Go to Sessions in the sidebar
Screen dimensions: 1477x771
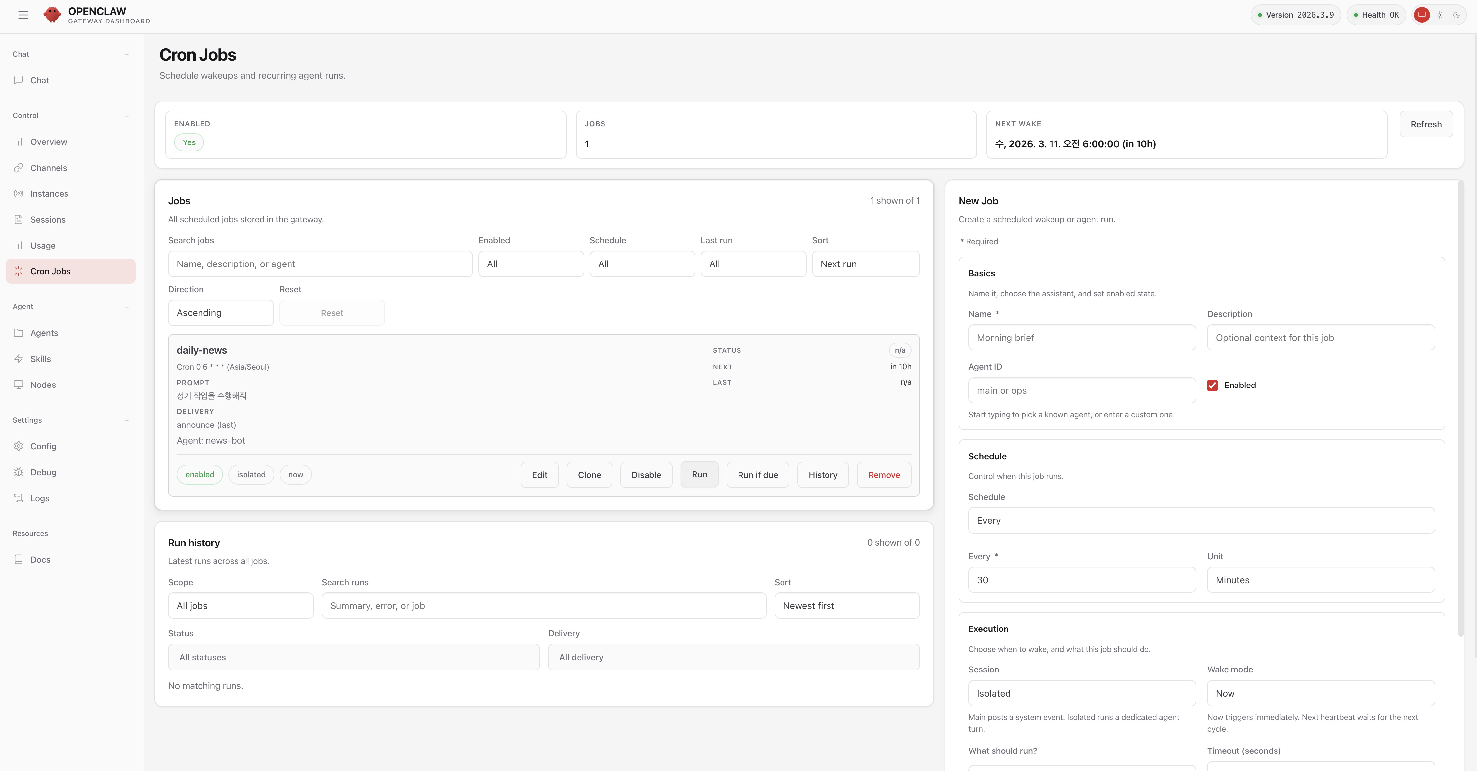[x=48, y=220]
